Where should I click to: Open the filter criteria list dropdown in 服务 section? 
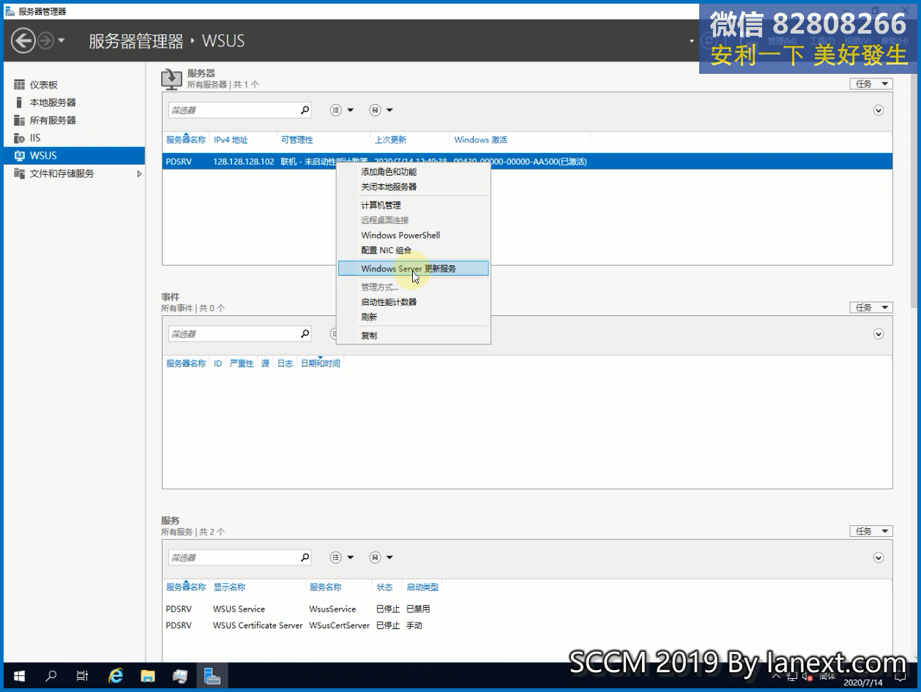click(341, 557)
